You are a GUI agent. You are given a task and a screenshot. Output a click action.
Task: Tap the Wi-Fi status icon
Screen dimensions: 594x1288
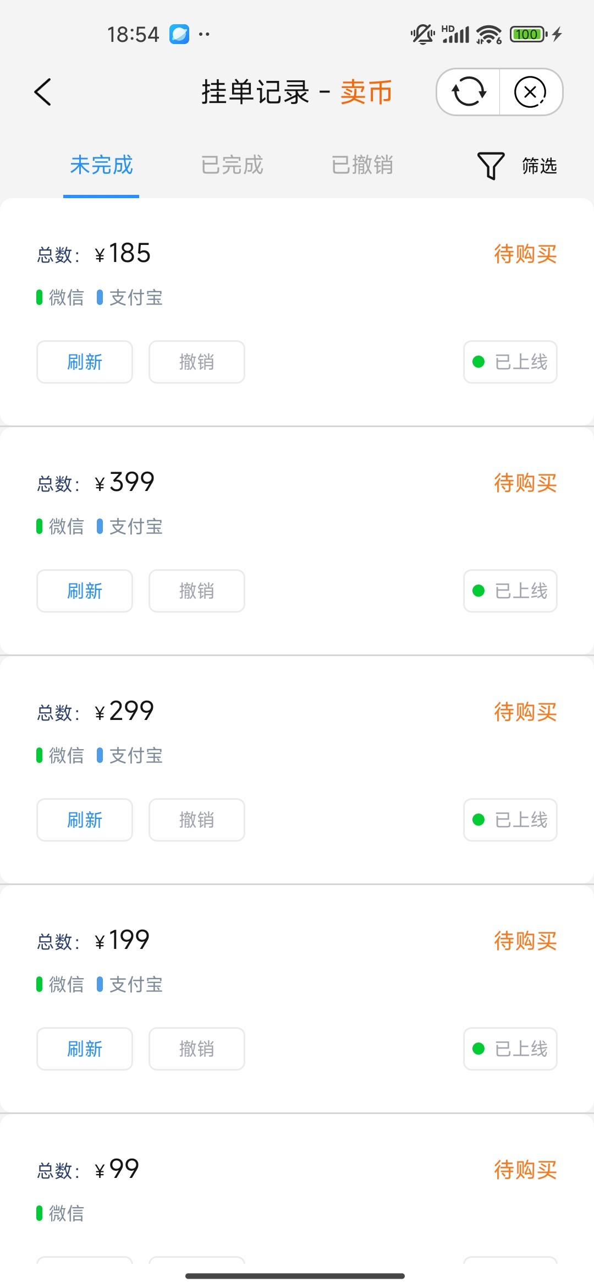[488, 34]
